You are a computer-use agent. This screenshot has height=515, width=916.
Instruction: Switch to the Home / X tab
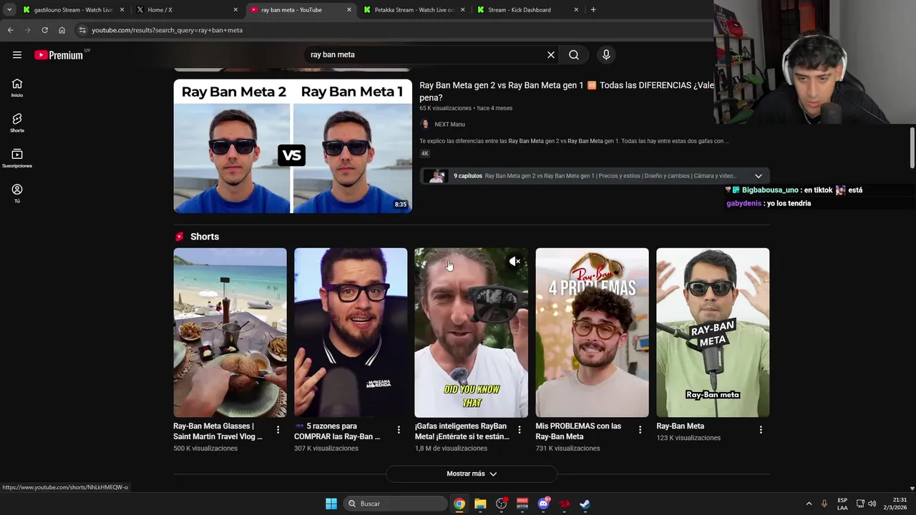[187, 10]
